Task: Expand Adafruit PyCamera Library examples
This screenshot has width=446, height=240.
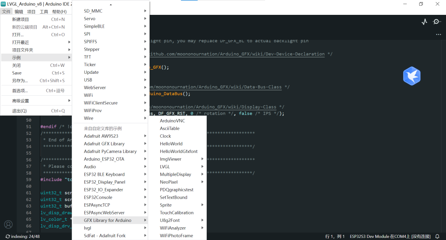Action: click(x=110, y=151)
